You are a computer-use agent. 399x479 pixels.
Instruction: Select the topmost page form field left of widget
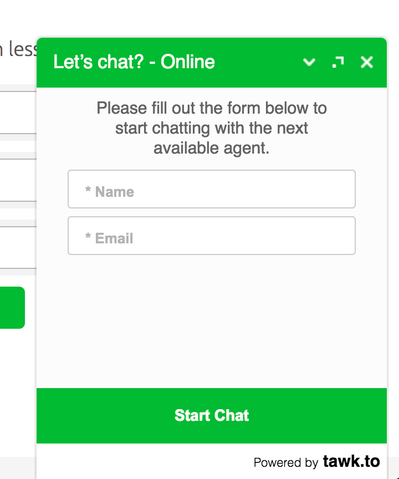18,113
